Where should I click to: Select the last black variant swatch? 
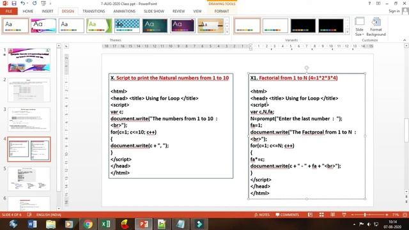(331, 26)
